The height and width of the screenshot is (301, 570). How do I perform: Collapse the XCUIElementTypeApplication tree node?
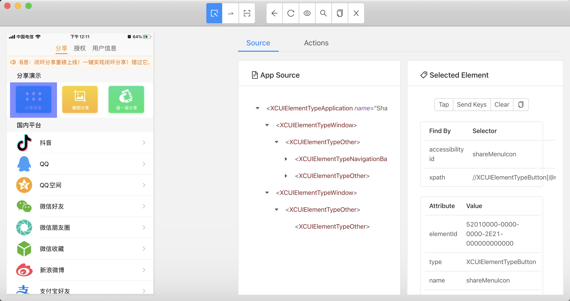(x=258, y=108)
